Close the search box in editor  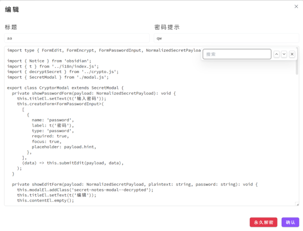pos(292,54)
